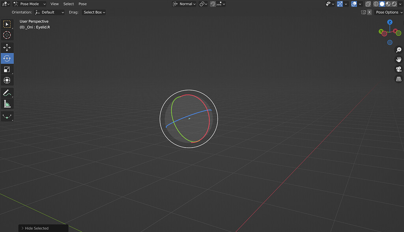
Task: Open the overlays options dropdown arrow
Action: tap(360, 4)
